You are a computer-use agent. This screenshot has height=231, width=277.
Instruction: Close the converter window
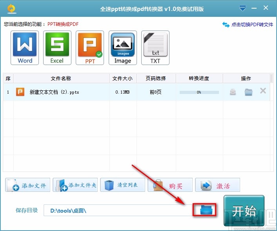tap(266, 8)
